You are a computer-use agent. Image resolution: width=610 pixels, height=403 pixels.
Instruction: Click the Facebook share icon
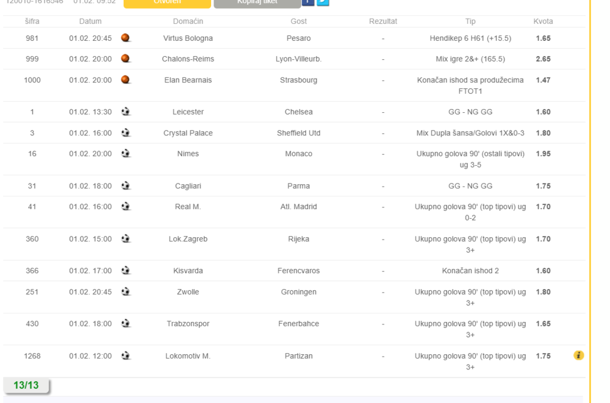[308, 2]
